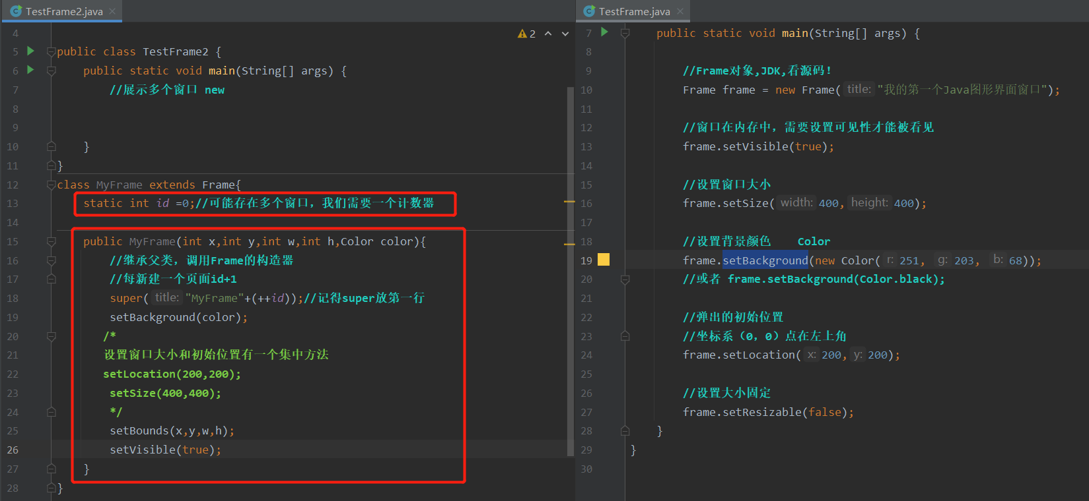Click line number 26 in the left gutter

13,450
